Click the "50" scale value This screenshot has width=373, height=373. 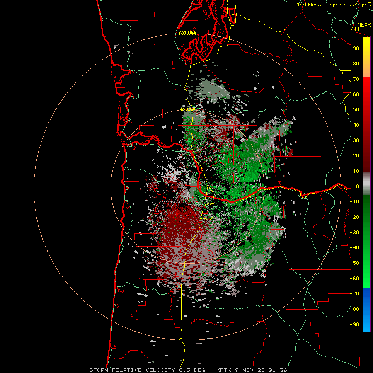point(356,110)
